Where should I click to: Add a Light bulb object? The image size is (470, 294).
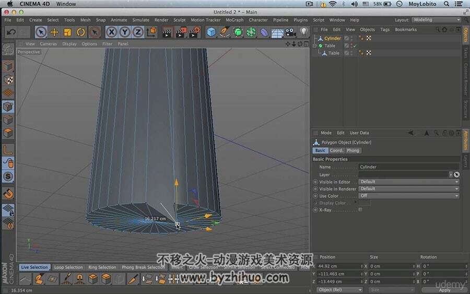[303, 32]
